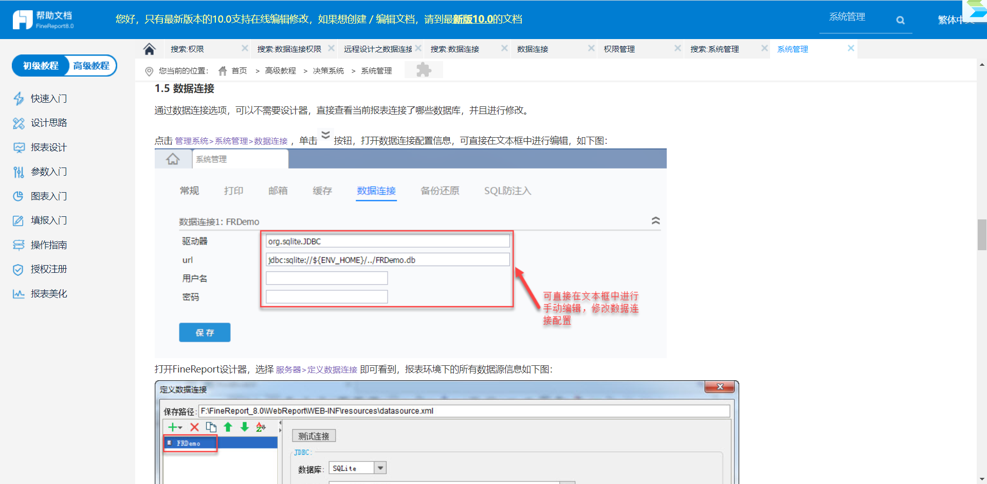Close the 搜索:权限 tab
The image size is (987, 484).
(x=245, y=48)
